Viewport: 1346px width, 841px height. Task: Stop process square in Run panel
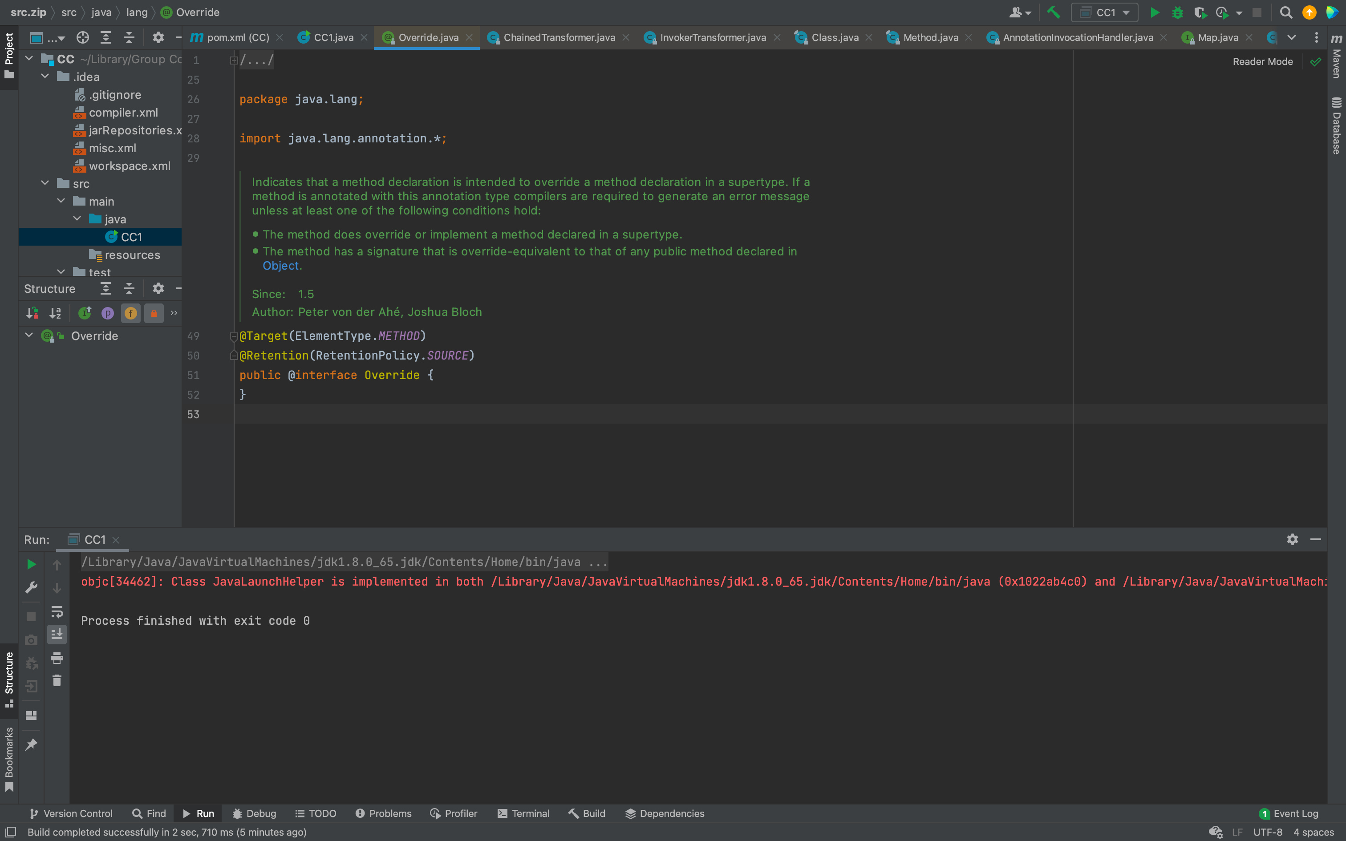click(x=31, y=616)
